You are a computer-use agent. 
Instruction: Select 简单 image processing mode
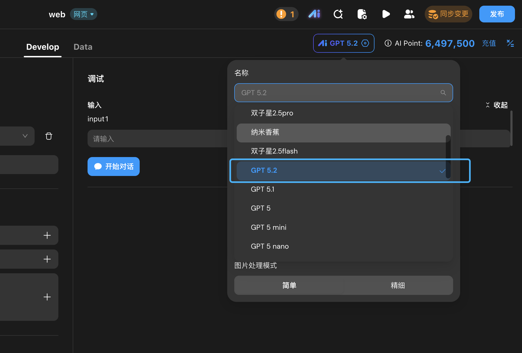tap(289, 285)
